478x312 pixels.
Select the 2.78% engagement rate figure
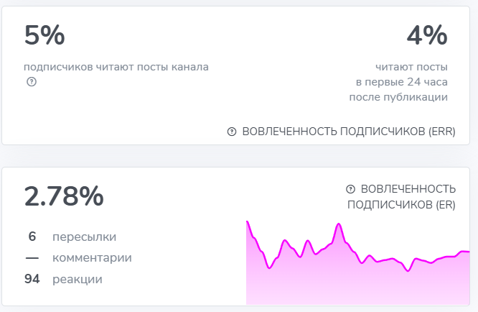(64, 196)
